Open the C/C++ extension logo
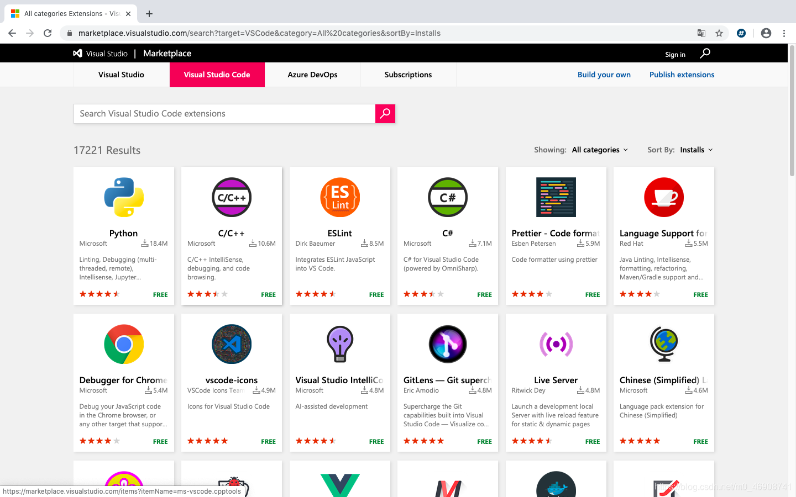Viewport: 796px width, 497px height. click(232, 197)
